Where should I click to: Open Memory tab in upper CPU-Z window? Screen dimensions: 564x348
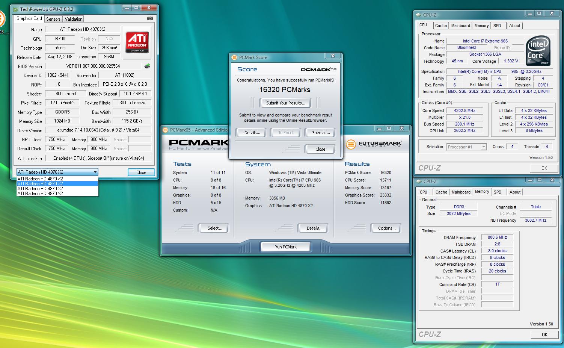481,26
